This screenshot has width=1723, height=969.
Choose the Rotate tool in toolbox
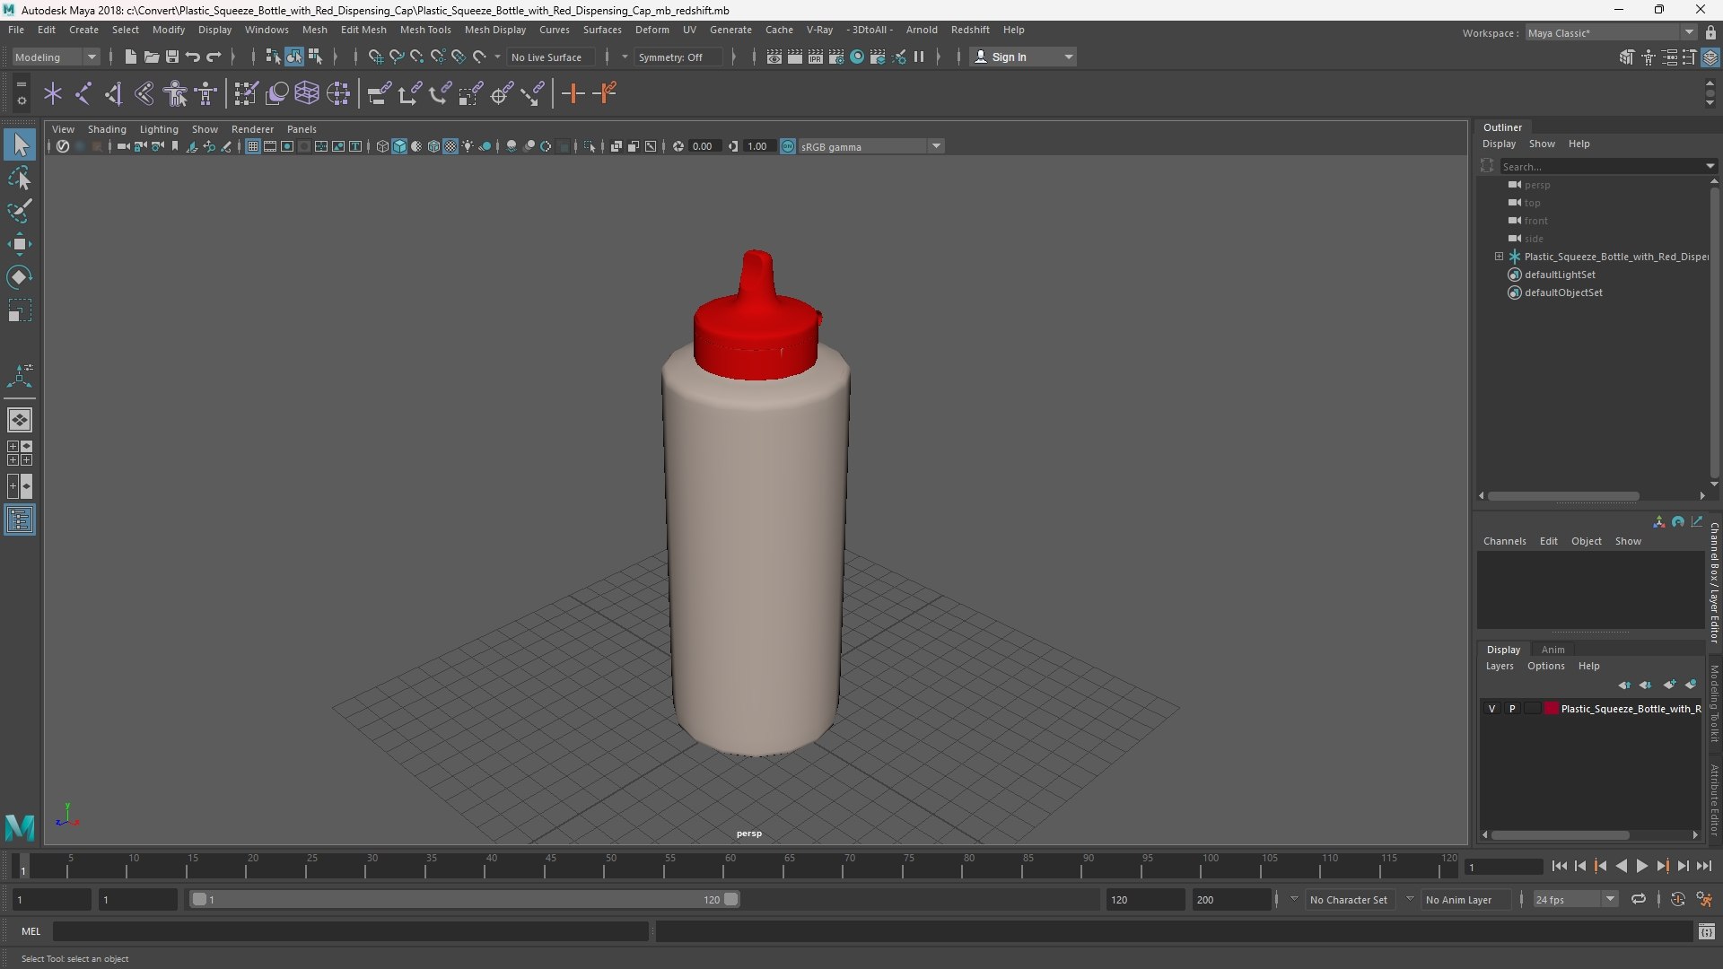tap(20, 277)
